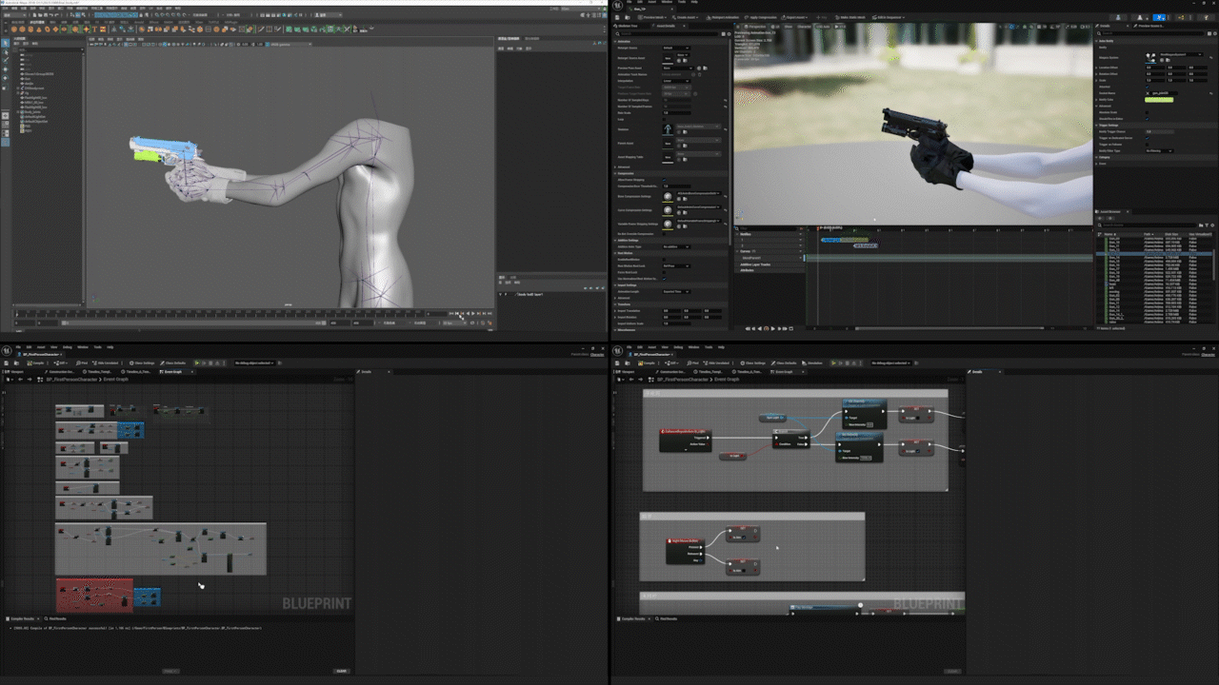Open Retarget Source dropdown showing Default
1219x685 pixels.
tap(676, 49)
